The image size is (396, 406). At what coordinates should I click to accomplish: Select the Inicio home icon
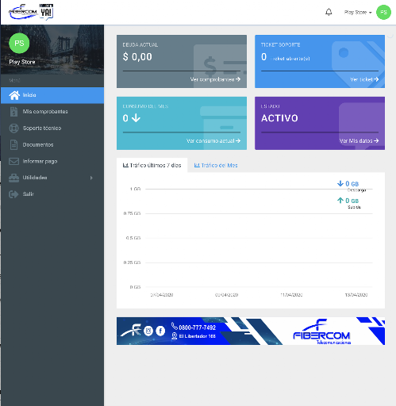pos(14,95)
